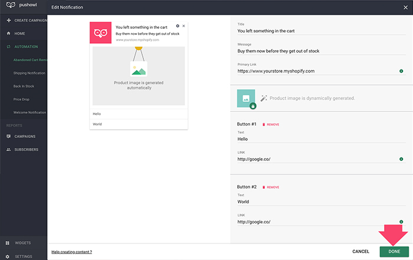Open Widgets in sidebar
Viewport: 413px width, 260px height.
coord(22,243)
